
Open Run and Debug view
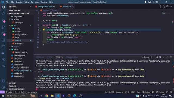click(3, 27)
